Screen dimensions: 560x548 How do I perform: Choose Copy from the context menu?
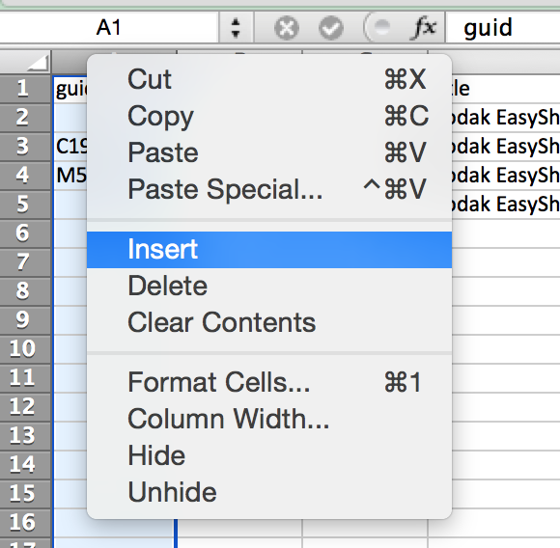click(269, 116)
